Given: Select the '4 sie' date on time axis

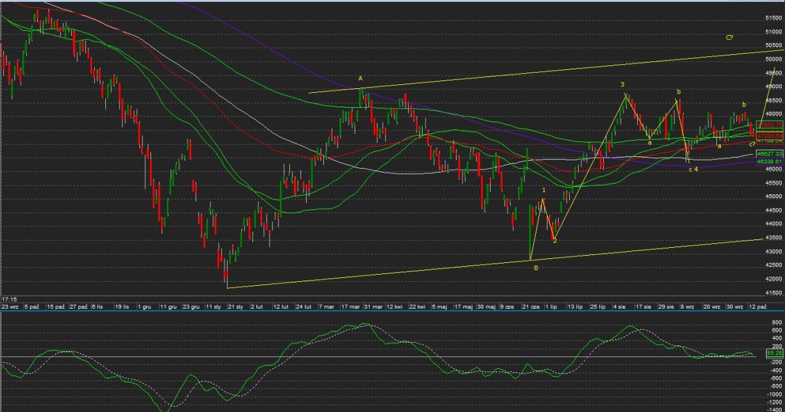Looking at the screenshot, I should tap(619, 306).
